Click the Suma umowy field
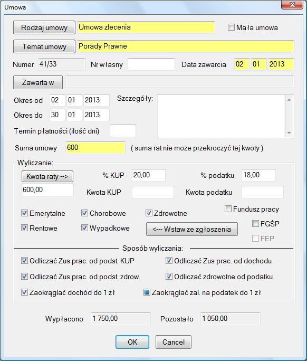 pos(95,148)
